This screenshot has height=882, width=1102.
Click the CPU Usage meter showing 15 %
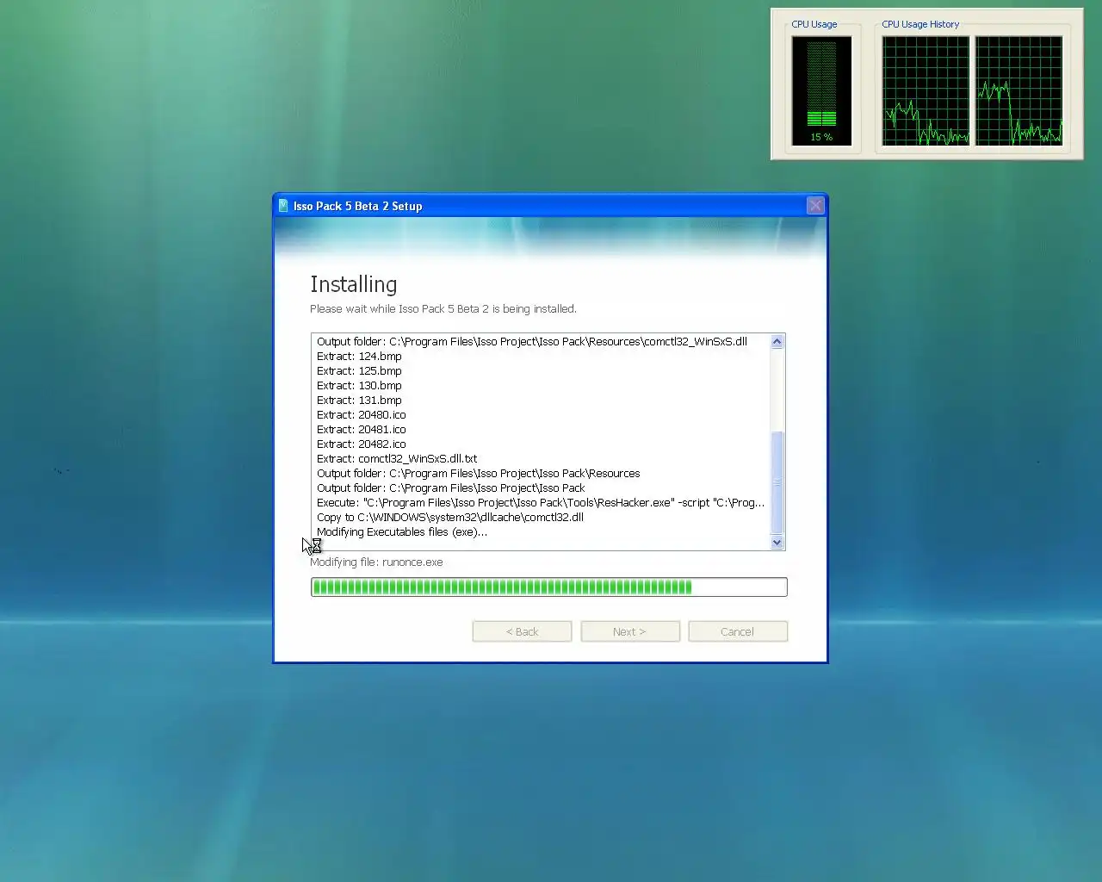click(x=821, y=90)
